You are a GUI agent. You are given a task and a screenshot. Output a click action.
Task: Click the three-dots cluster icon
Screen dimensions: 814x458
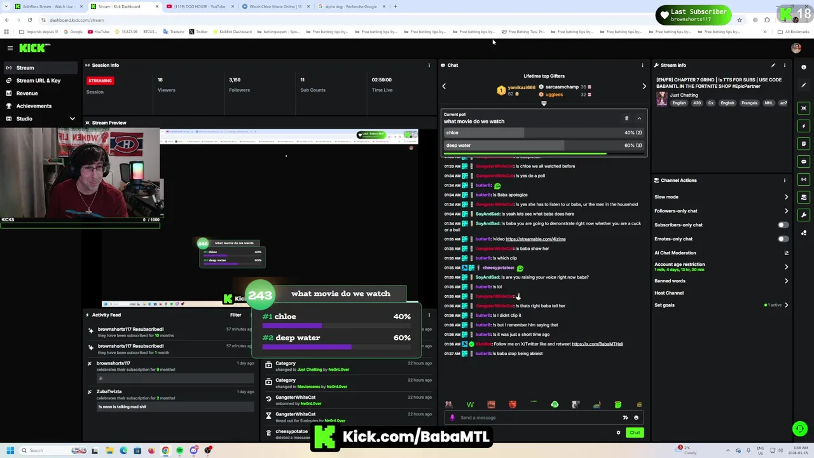coord(804,233)
